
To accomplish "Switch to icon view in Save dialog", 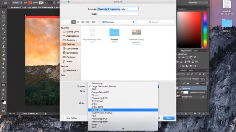I will click(x=73, y=22).
